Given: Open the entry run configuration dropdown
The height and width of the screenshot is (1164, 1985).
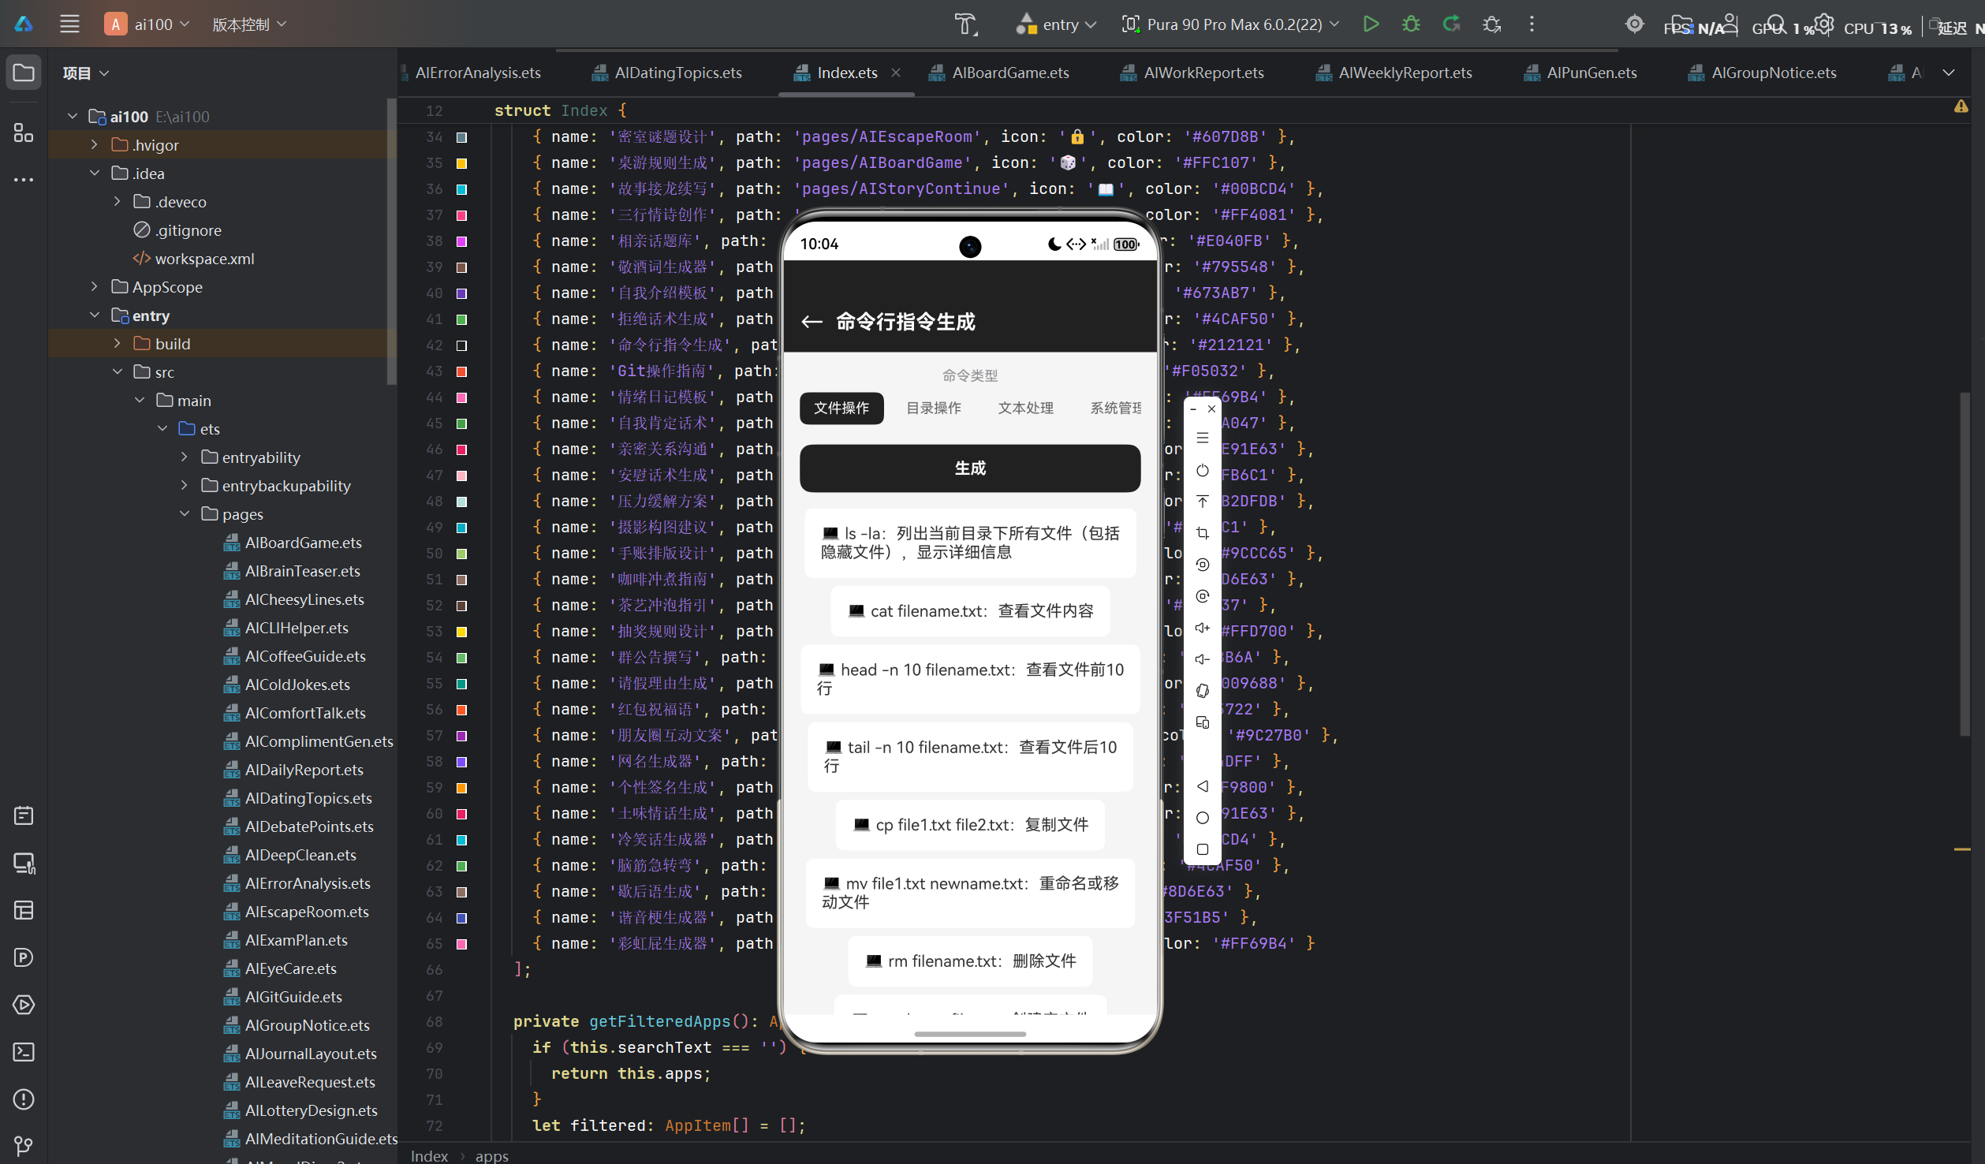Looking at the screenshot, I should pyautogui.click(x=1056, y=24).
